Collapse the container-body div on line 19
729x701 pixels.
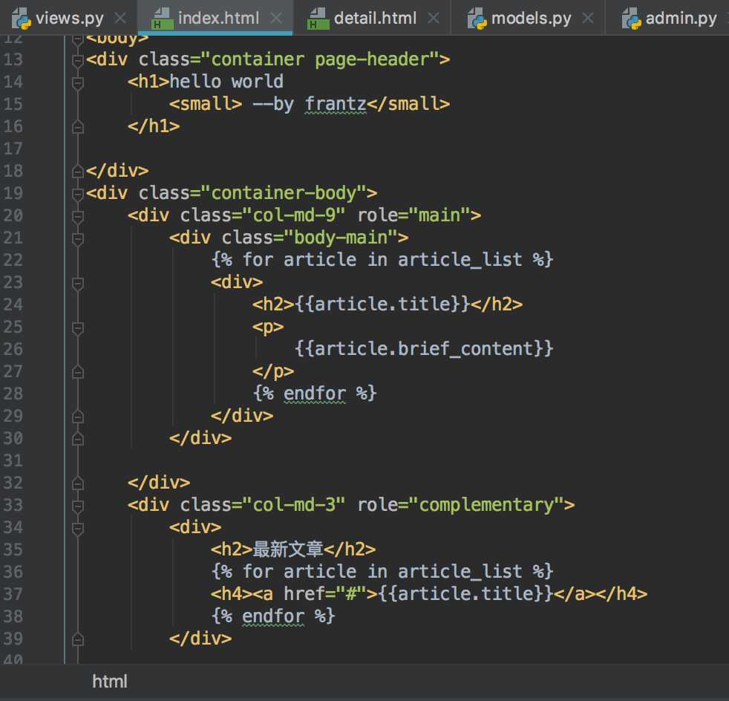pyautogui.click(x=78, y=194)
